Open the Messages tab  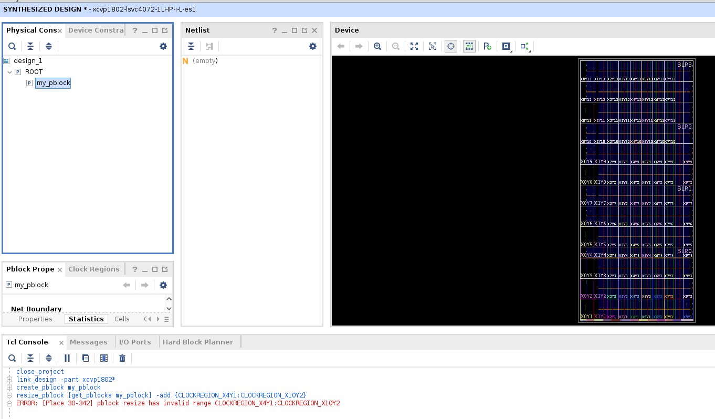[88, 342]
